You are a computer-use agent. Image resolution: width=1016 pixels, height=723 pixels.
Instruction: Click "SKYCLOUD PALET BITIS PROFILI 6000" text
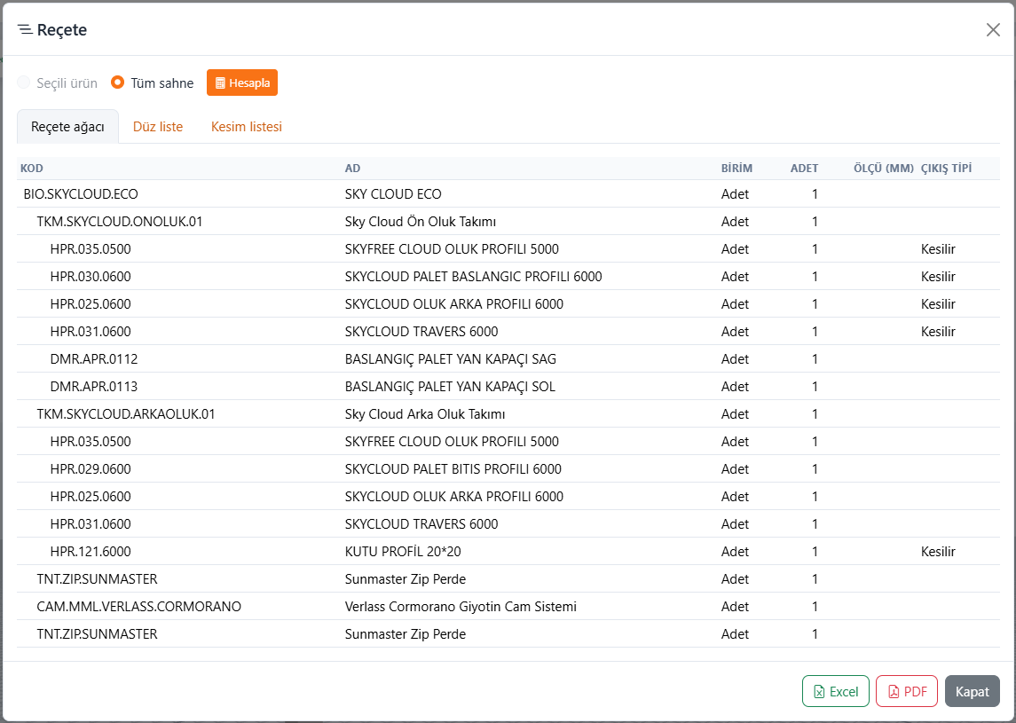[x=453, y=469]
